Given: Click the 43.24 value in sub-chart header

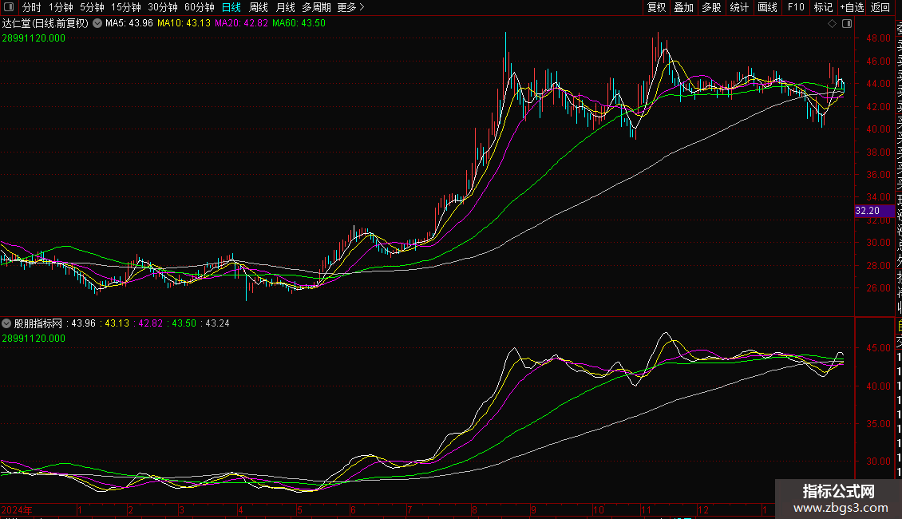Looking at the screenshot, I should (x=217, y=323).
